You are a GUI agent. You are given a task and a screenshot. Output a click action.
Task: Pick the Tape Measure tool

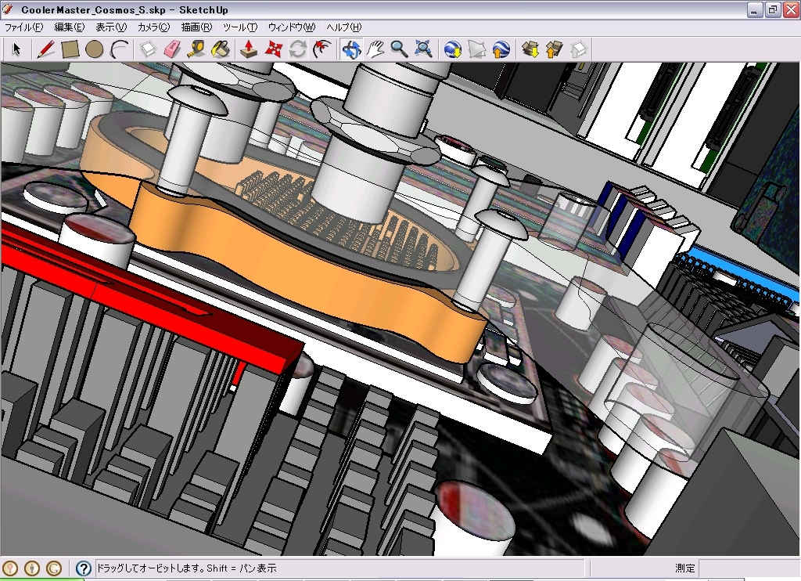[x=196, y=49]
